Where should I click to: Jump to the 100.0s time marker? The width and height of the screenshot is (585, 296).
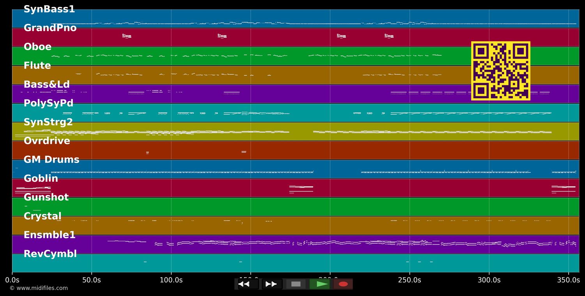click(171, 280)
